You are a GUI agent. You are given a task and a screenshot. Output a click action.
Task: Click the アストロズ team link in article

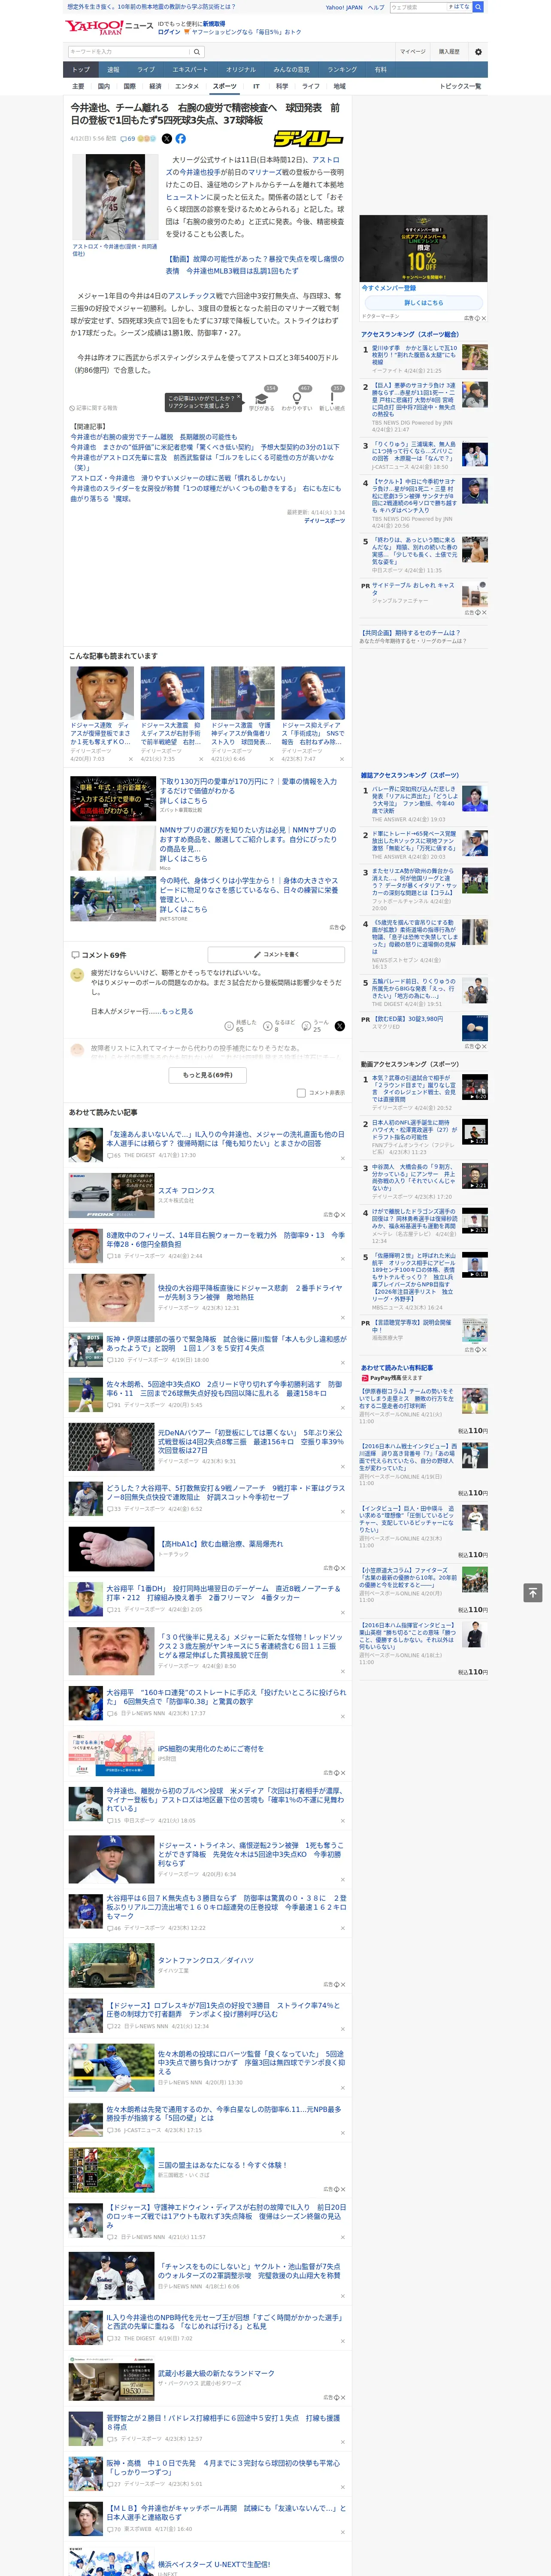(326, 160)
